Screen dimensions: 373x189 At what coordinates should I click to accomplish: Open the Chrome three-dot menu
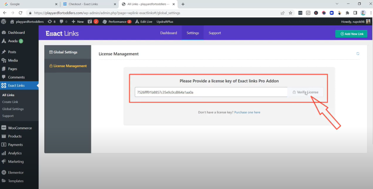click(371, 13)
